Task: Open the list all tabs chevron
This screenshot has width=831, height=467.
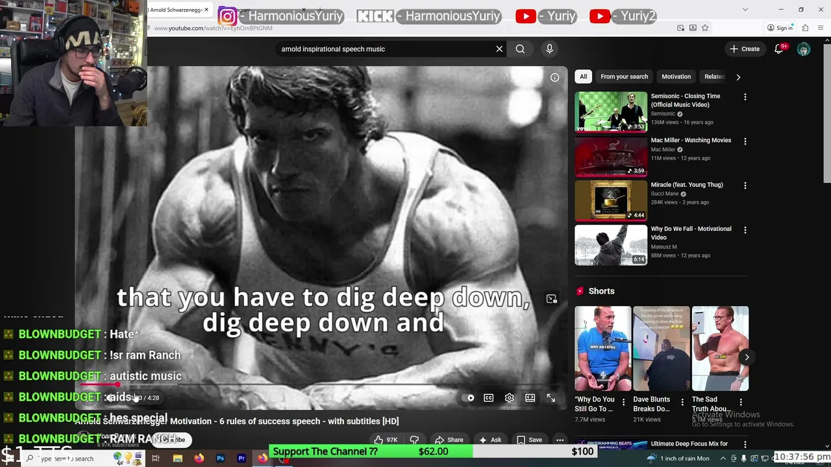Action: tap(745, 10)
